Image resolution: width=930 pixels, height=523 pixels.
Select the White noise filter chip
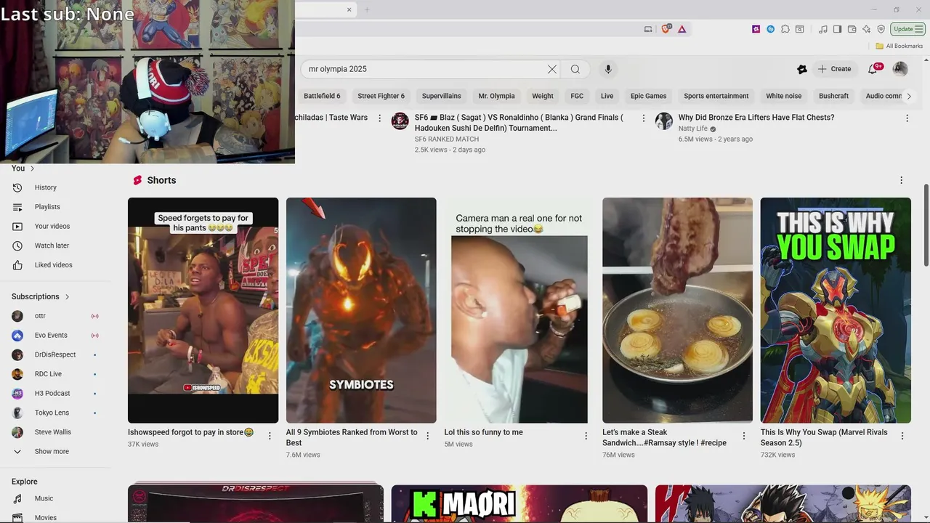point(783,96)
